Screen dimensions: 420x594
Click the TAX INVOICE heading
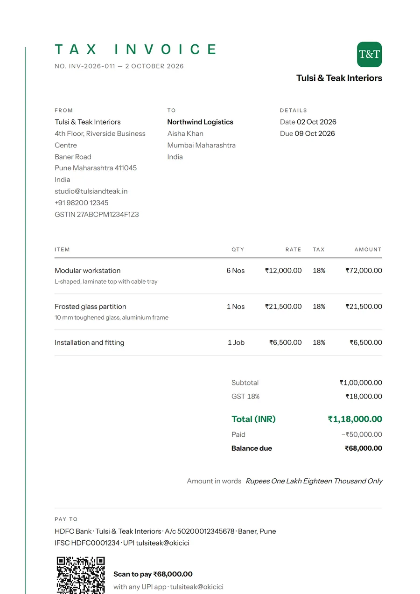136,49
